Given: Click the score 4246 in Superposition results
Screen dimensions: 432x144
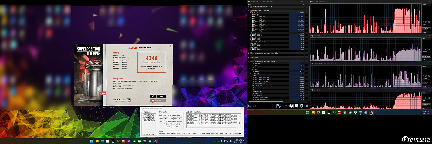Looking at the screenshot, I should [x=151, y=58].
